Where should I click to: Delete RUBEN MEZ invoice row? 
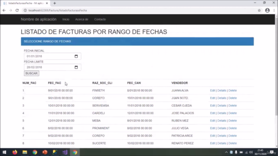tap(232, 120)
